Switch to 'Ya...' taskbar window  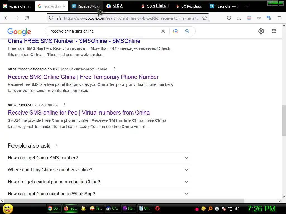[96, 208]
